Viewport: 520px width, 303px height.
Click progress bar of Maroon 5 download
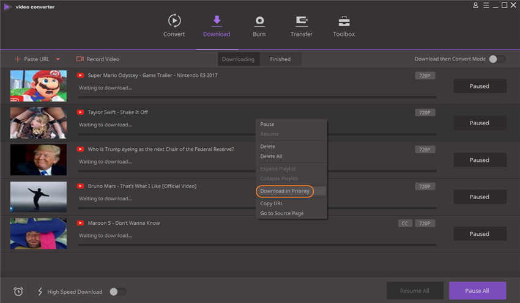[x=258, y=245]
